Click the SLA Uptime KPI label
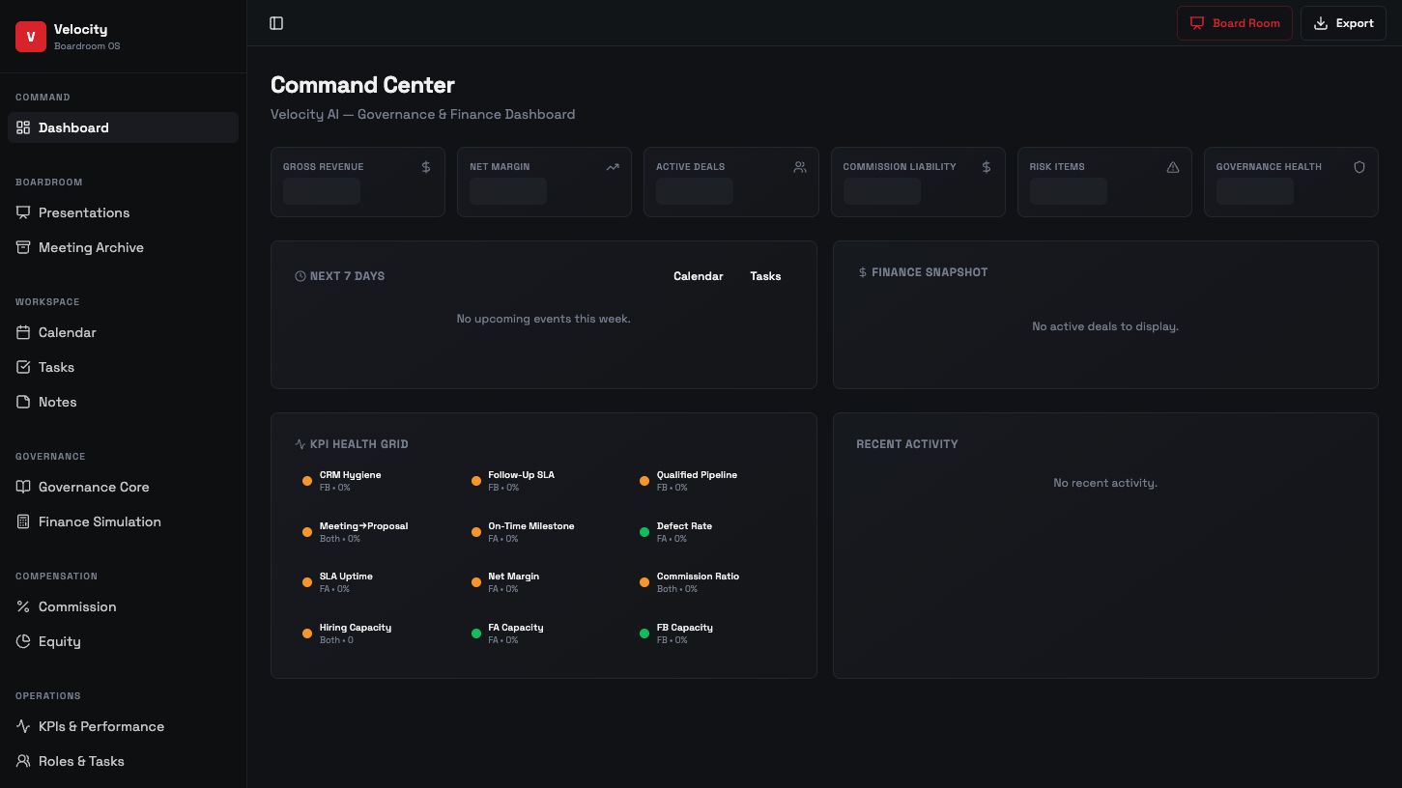This screenshot has height=788, width=1402. coord(346,577)
